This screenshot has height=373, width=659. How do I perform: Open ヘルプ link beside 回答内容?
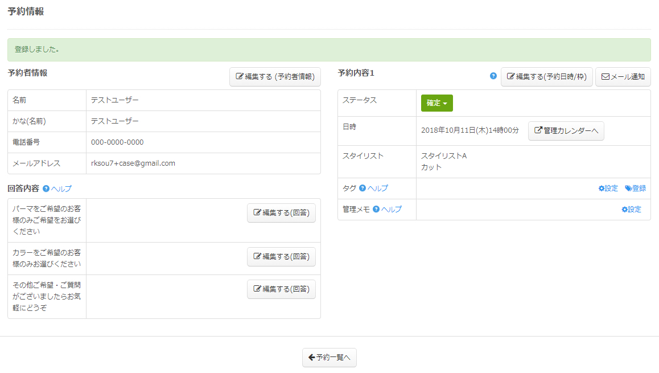tap(61, 188)
